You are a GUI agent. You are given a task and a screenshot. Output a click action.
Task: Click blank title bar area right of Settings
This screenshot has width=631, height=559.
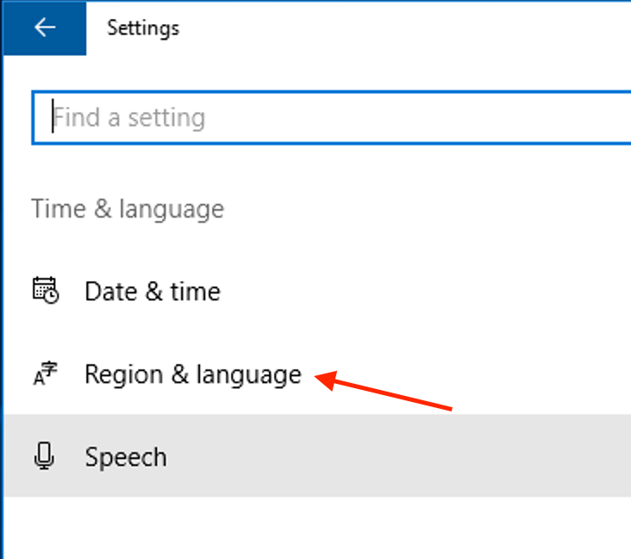(403, 28)
